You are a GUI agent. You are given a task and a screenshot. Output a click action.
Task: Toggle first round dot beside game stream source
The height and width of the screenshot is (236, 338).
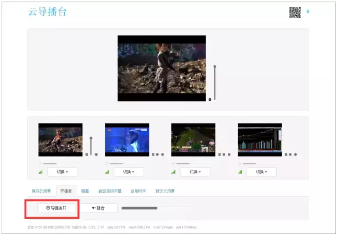(224, 155)
